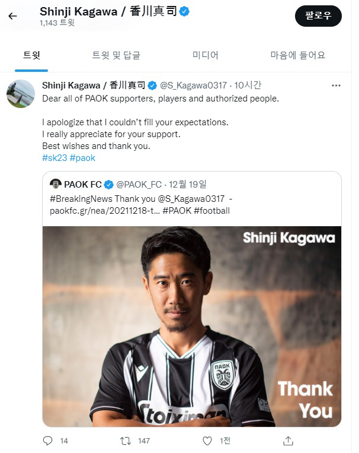Click Shinji Kagawa's profile avatar
359x453 pixels.
point(21,94)
